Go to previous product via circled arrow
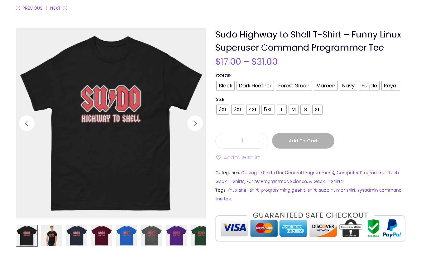The image size is (421, 265). [x=18, y=8]
